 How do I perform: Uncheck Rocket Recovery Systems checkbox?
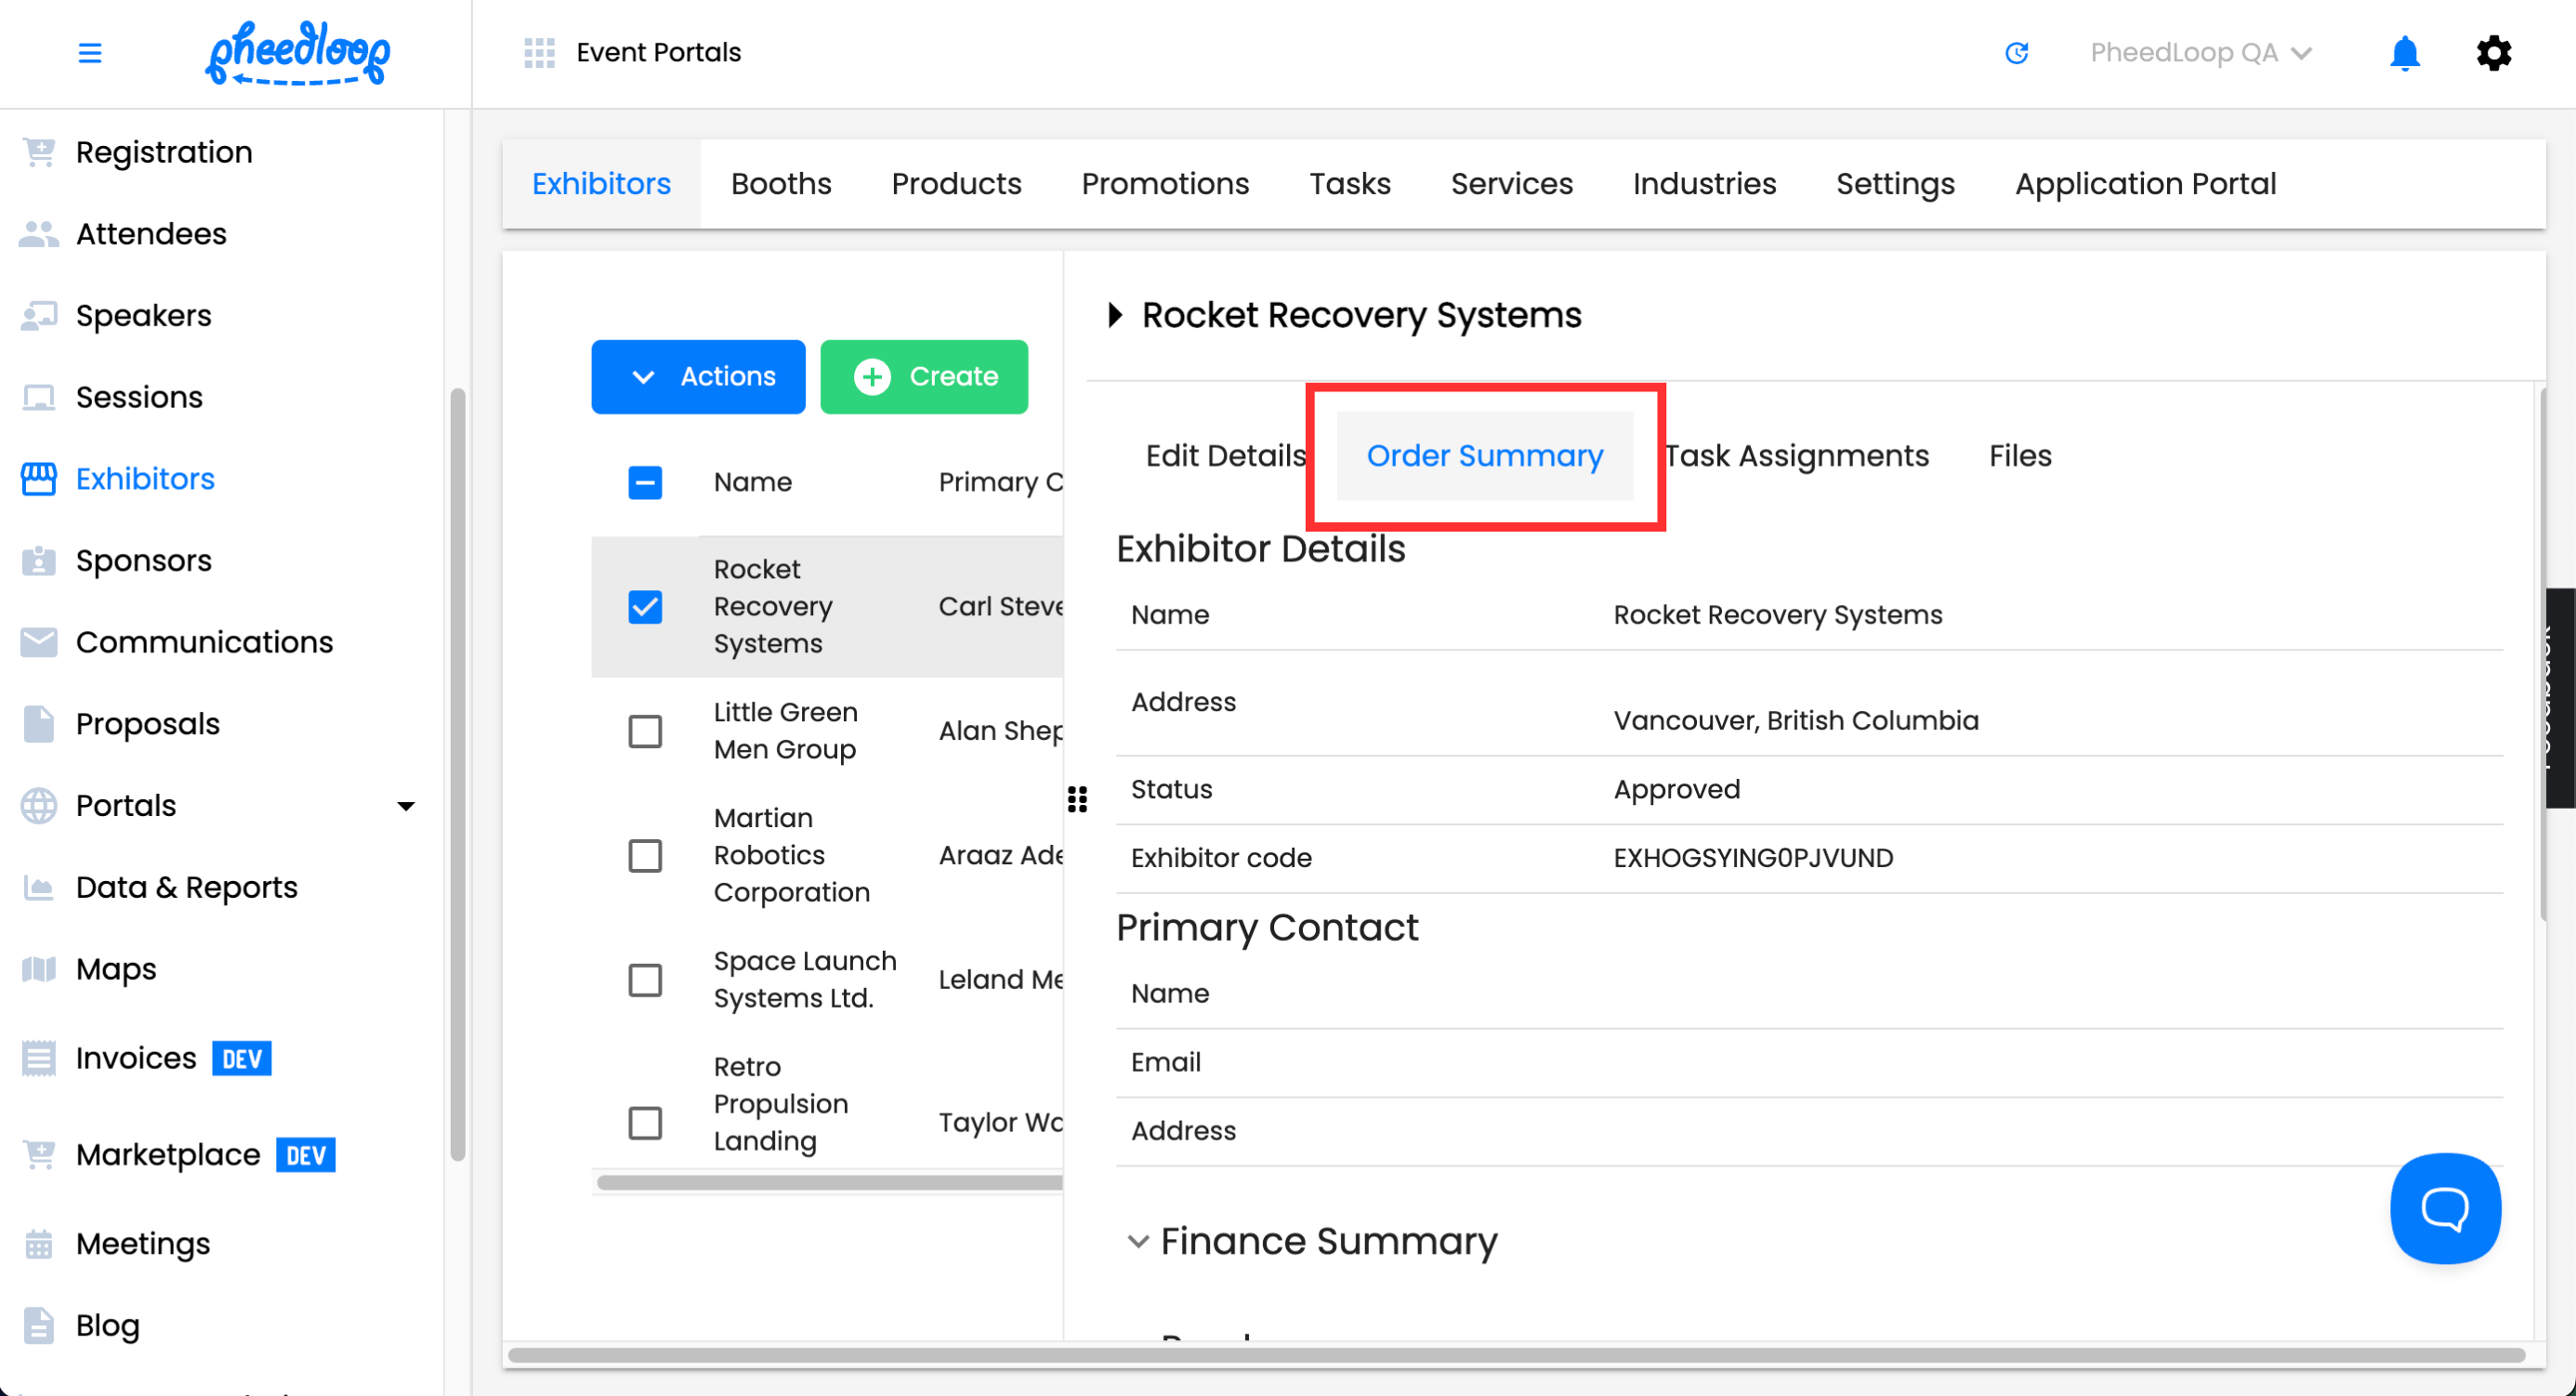pyautogui.click(x=645, y=607)
